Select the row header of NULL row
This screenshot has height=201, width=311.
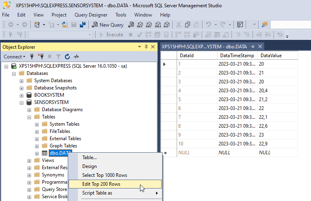click(x=169, y=153)
